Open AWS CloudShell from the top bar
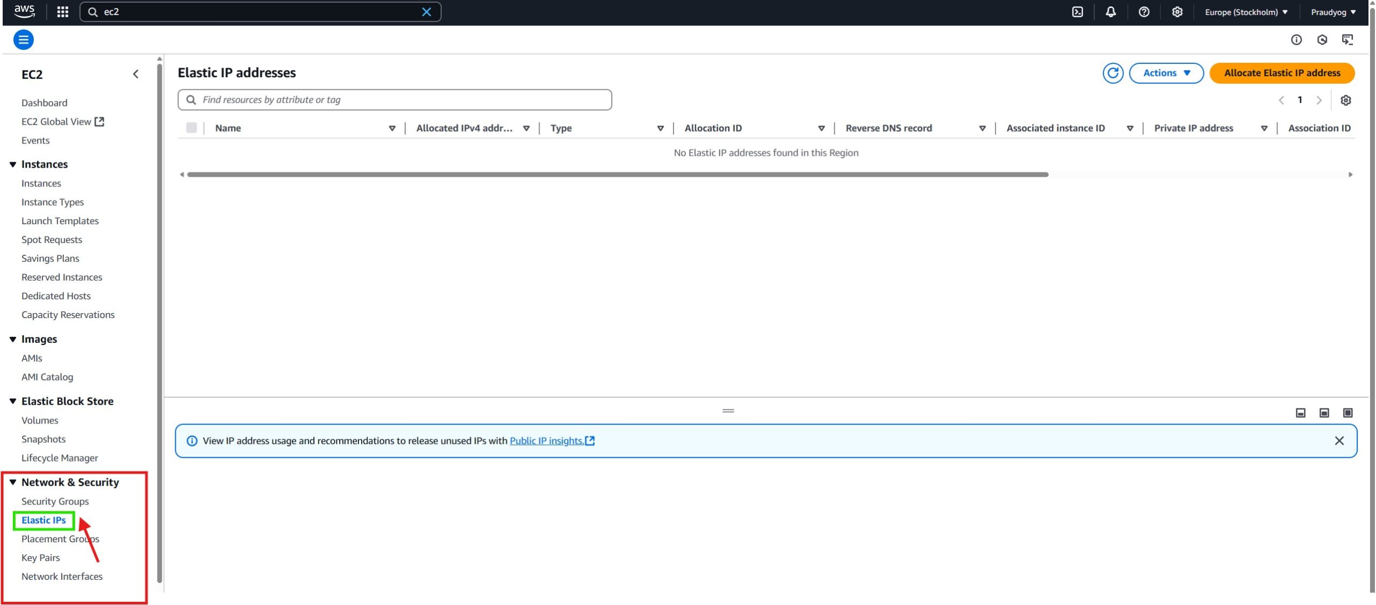Viewport: 1376px width, 605px height. point(1077,12)
